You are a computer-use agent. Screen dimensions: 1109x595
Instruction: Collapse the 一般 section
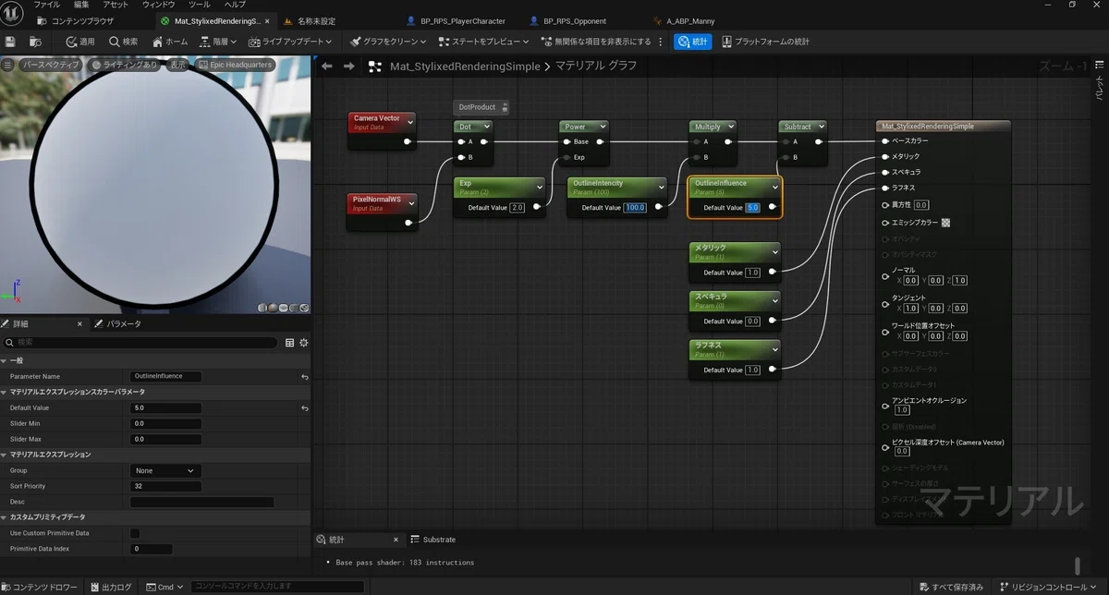(x=5, y=360)
